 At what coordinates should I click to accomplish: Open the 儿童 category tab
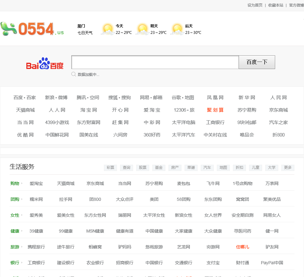coord(255,168)
